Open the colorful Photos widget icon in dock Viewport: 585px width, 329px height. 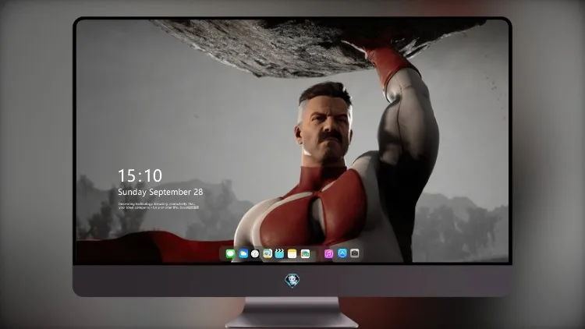click(305, 253)
